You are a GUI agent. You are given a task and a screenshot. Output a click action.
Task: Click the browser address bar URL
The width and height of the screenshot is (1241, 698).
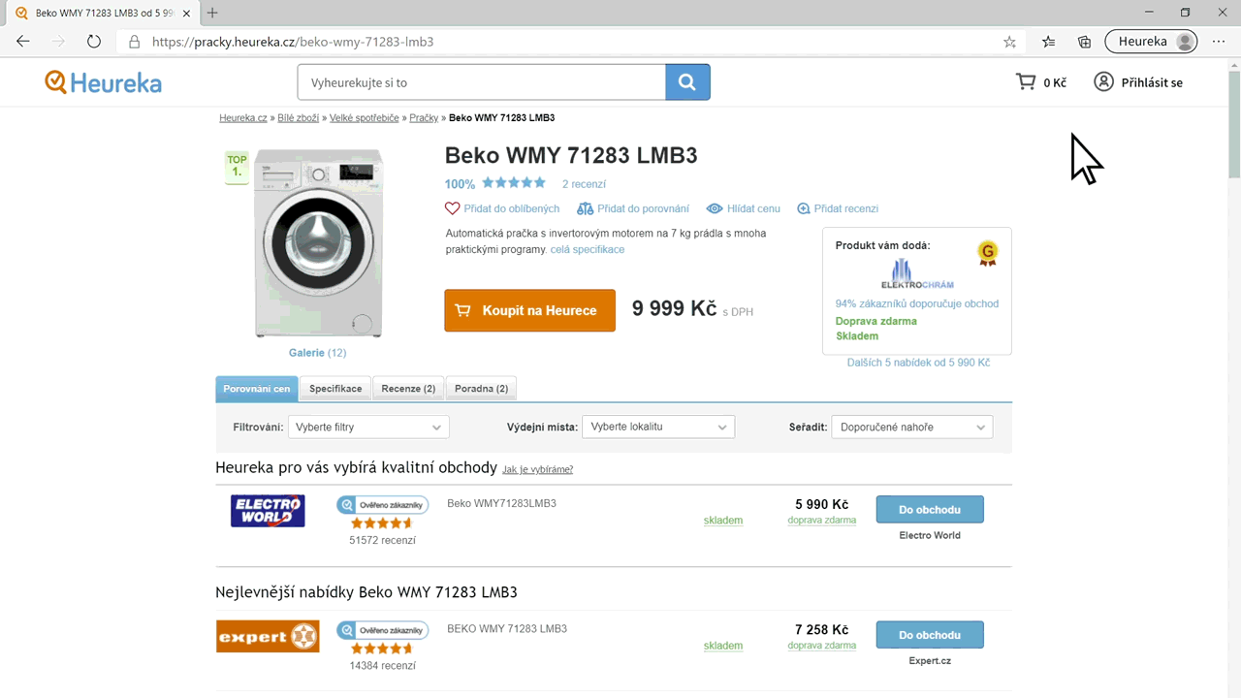click(x=293, y=42)
